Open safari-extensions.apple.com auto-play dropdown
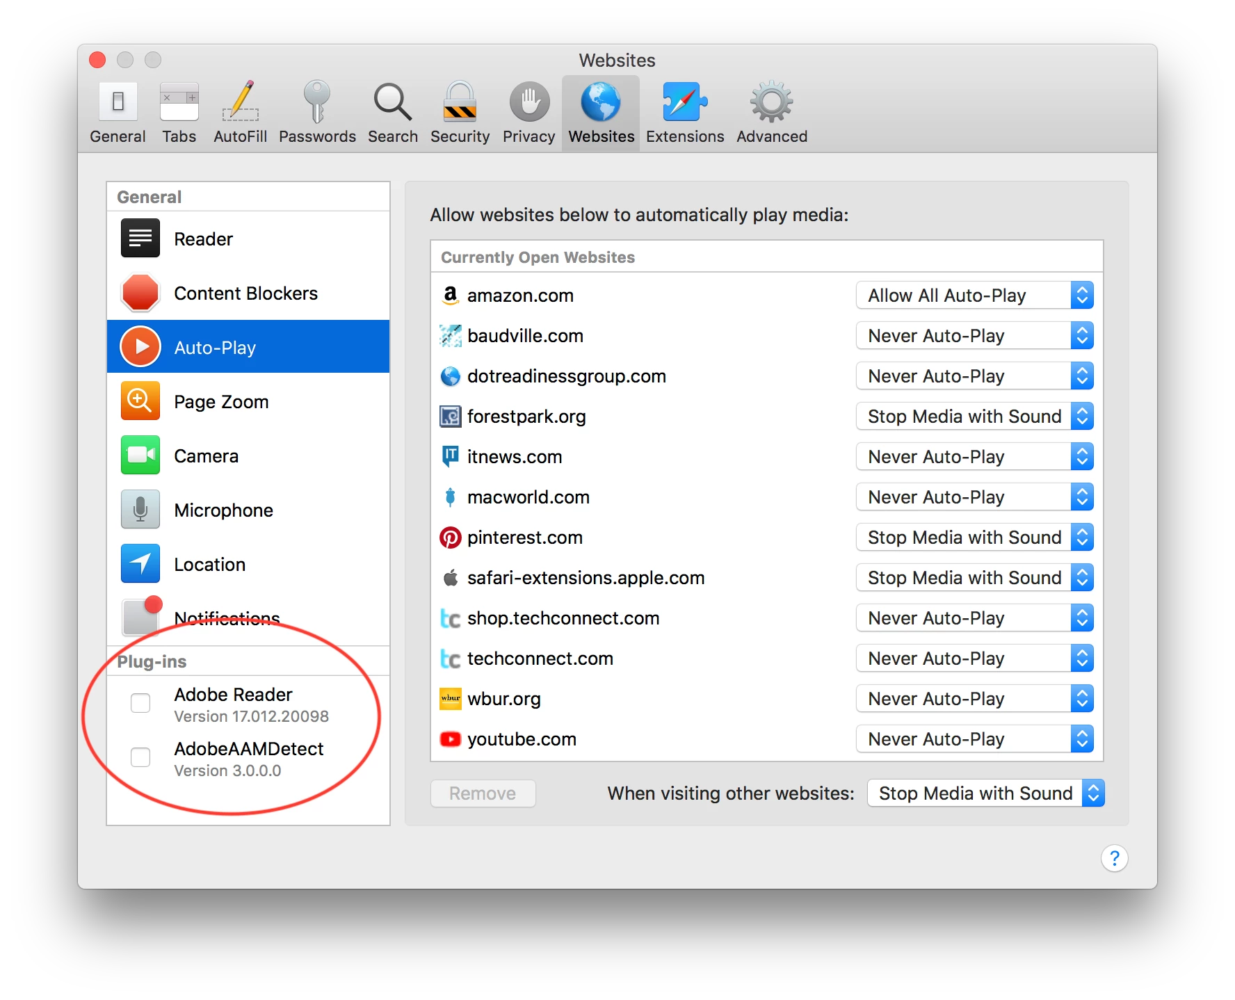 click(x=975, y=578)
